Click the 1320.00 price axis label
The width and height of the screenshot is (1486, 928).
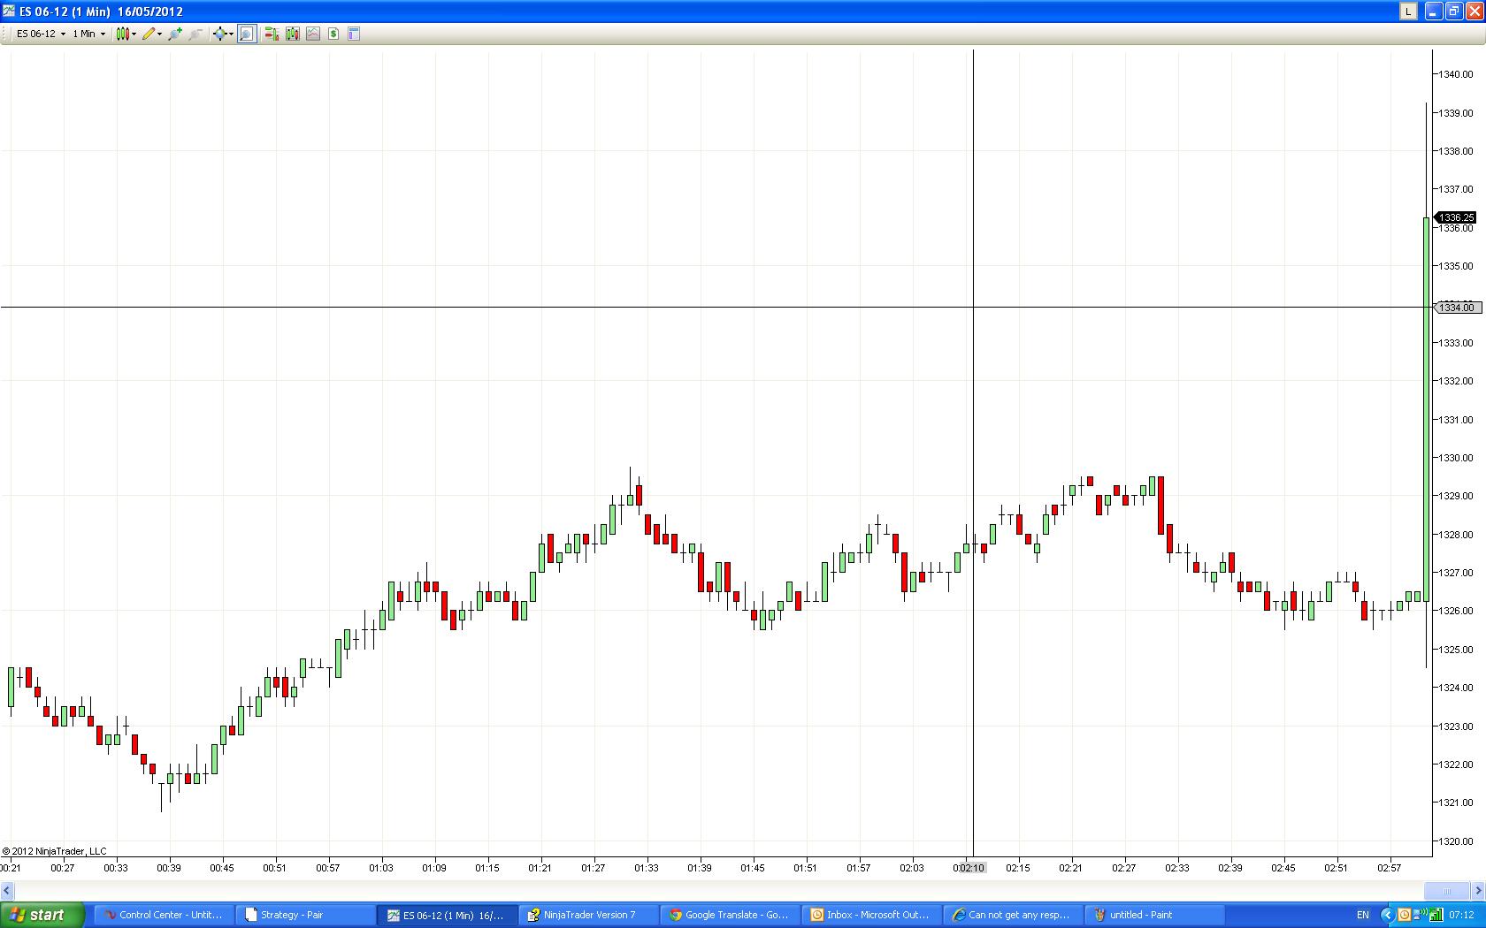click(1456, 841)
